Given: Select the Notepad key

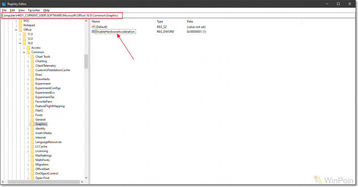Looking at the screenshot, I should coord(29,25).
